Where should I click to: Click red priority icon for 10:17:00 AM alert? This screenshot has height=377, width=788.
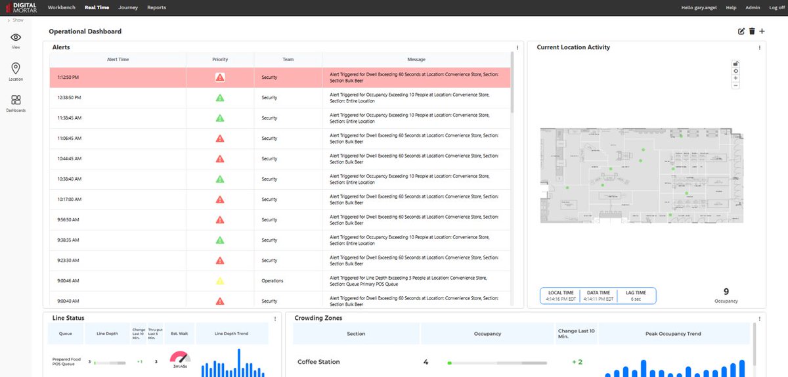[x=220, y=200]
